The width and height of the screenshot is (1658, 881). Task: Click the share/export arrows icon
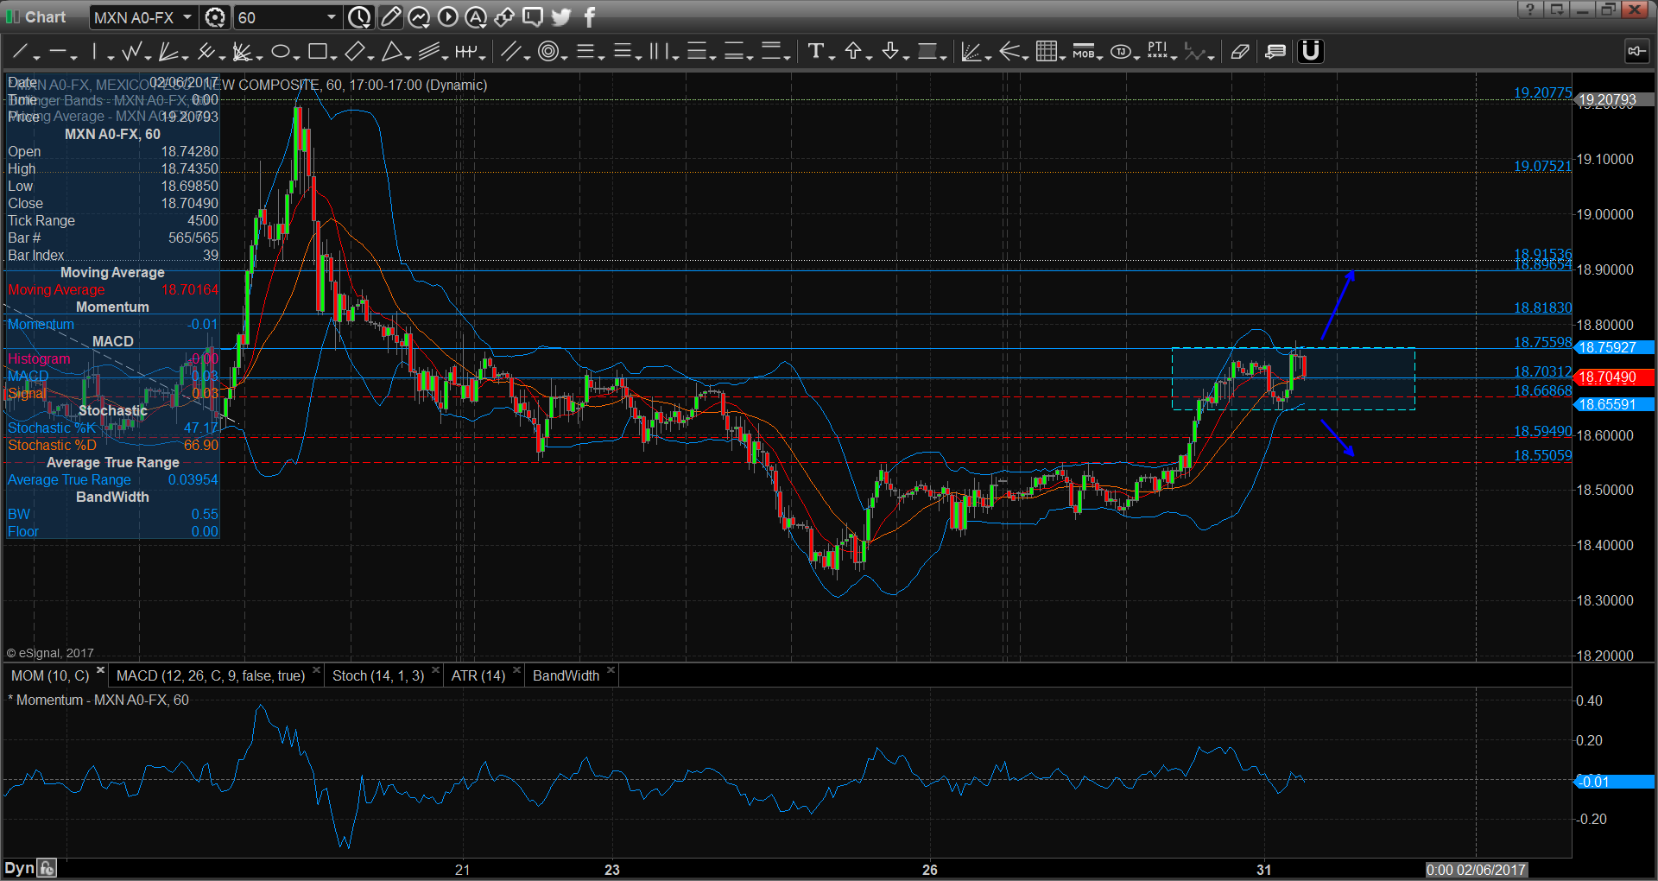[504, 17]
